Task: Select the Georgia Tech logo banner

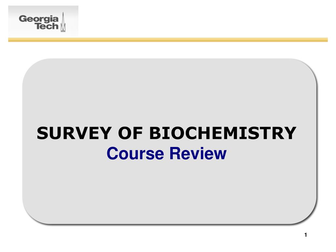Action: [43, 21]
